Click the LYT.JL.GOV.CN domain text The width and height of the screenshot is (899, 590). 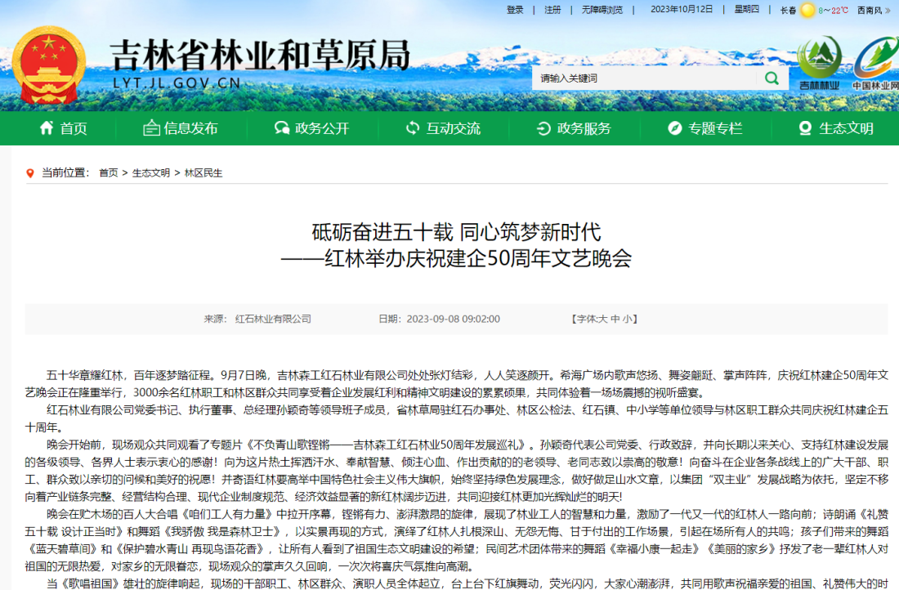177,83
